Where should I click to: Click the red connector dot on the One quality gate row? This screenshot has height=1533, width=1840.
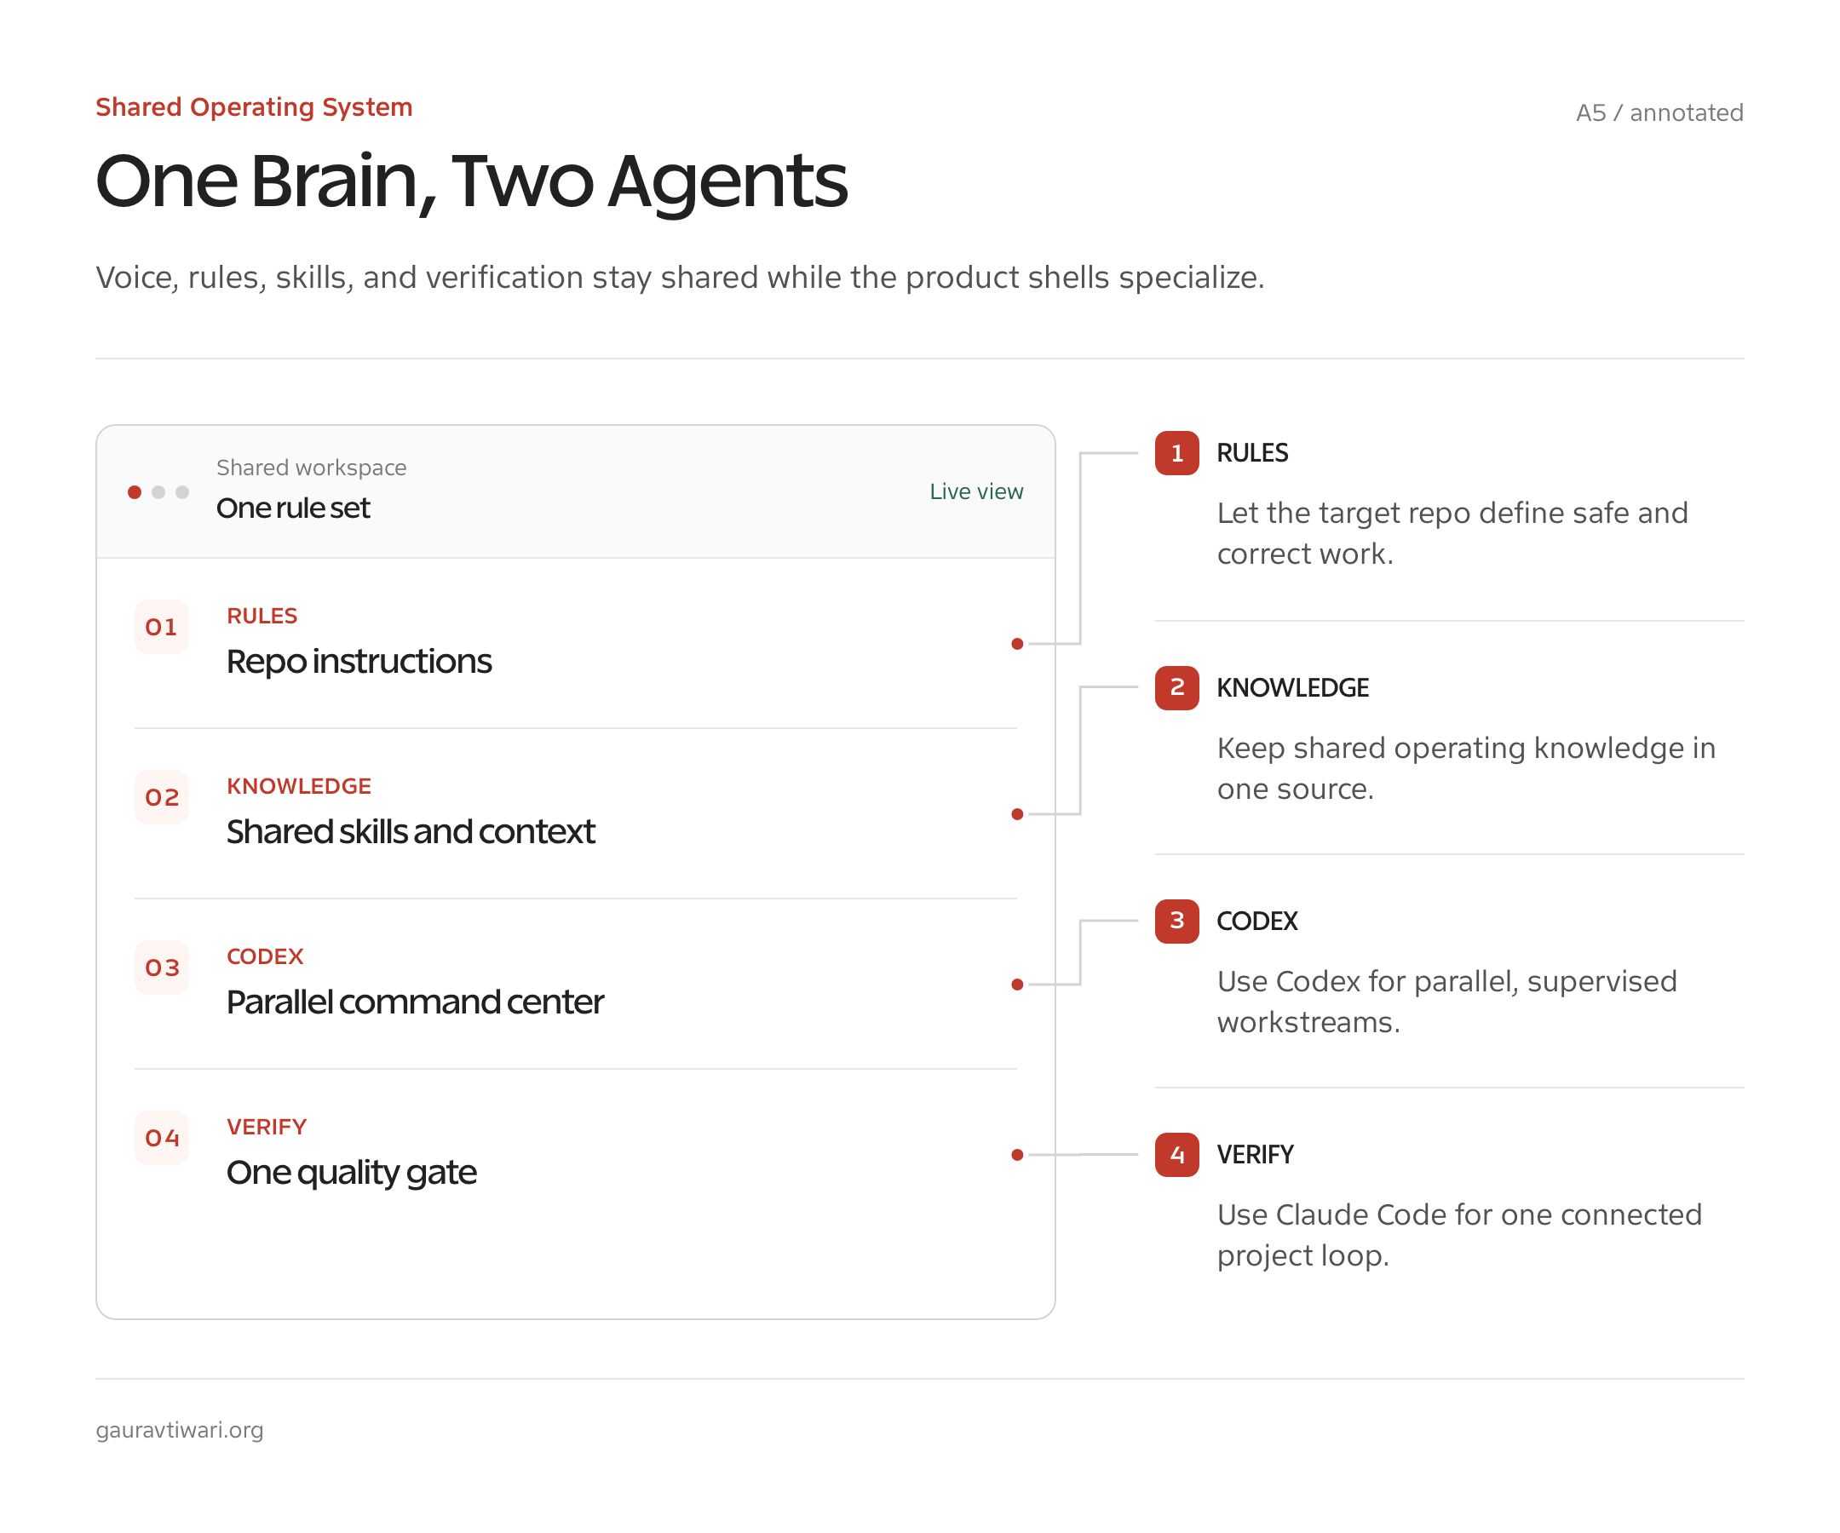1017,1155
